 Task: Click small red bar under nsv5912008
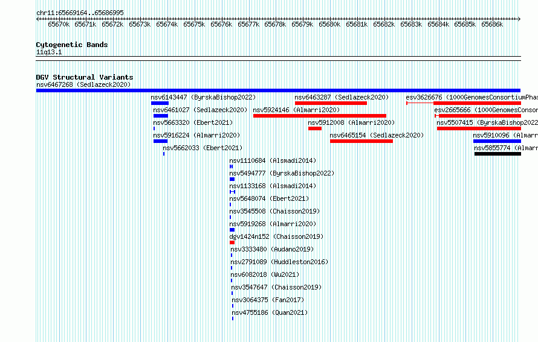click(x=315, y=128)
